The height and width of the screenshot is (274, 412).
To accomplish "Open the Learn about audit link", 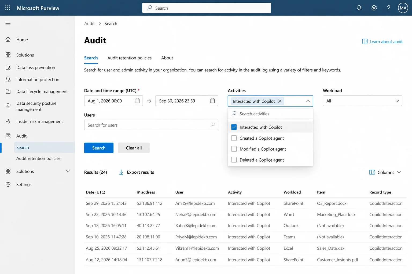I will [x=382, y=42].
